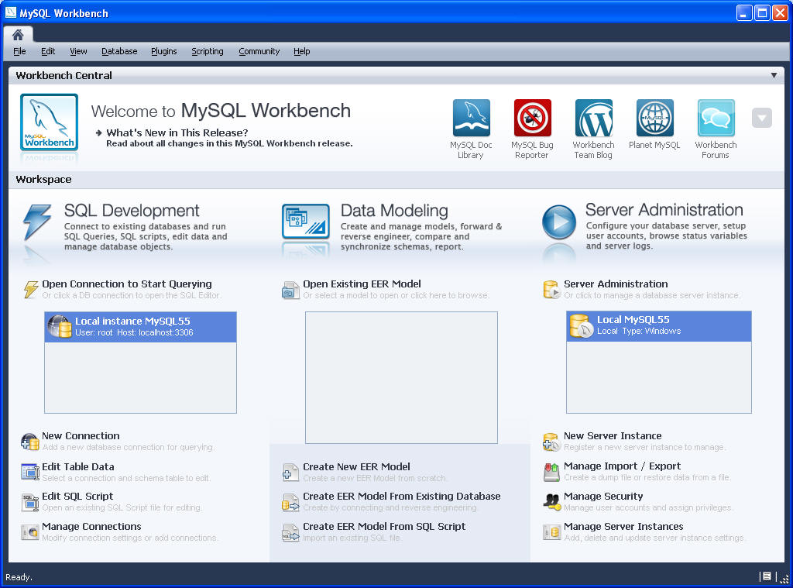
Task: Click the Edit Table Data icon
Action: 30,472
